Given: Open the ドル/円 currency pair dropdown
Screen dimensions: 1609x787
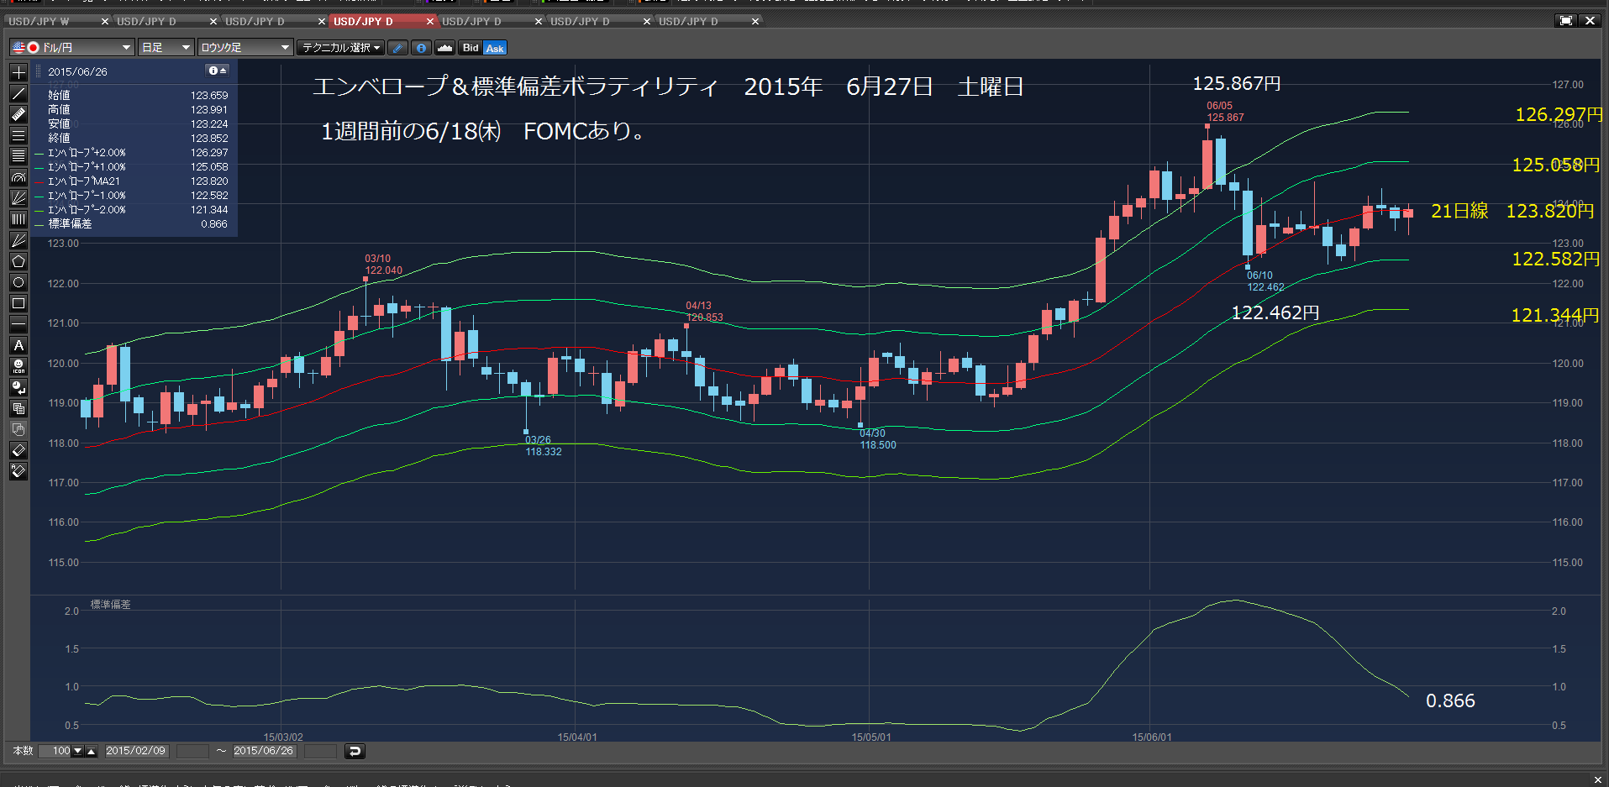Looking at the screenshot, I should pos(72,48).
